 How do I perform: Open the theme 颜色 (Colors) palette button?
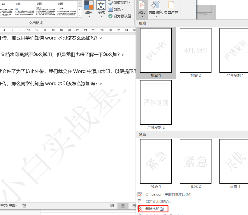89,9
